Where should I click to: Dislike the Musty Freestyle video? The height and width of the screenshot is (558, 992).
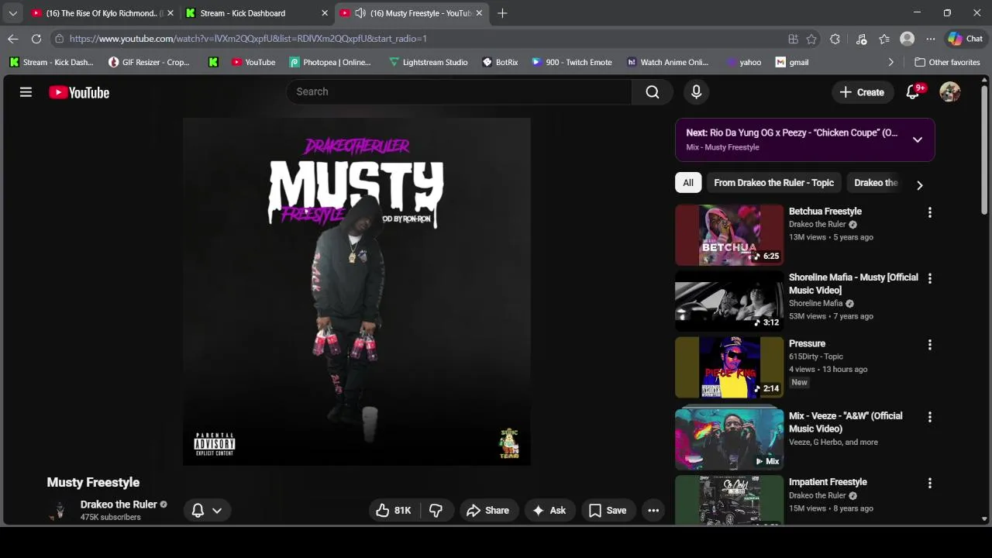coord(436,510)
